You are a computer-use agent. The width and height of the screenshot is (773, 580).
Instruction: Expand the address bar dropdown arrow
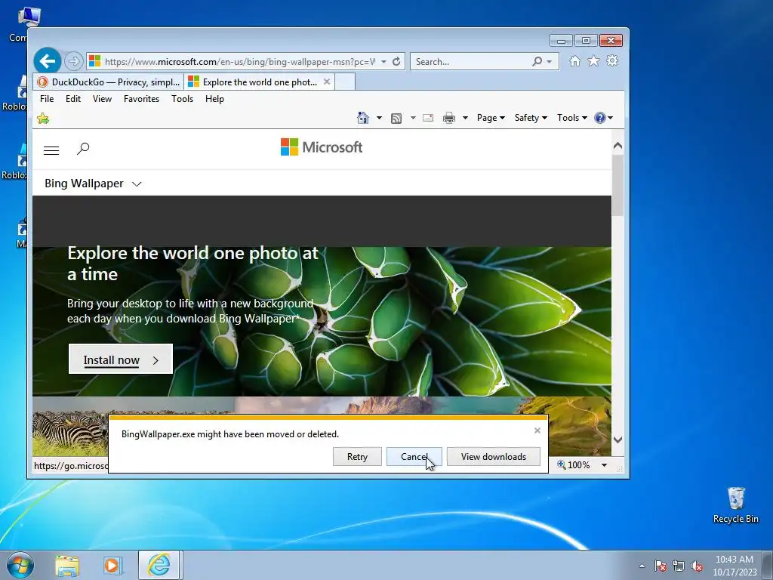coord(383,62)
